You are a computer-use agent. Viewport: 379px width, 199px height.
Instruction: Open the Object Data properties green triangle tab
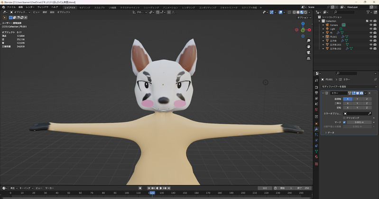coord(316,151)
